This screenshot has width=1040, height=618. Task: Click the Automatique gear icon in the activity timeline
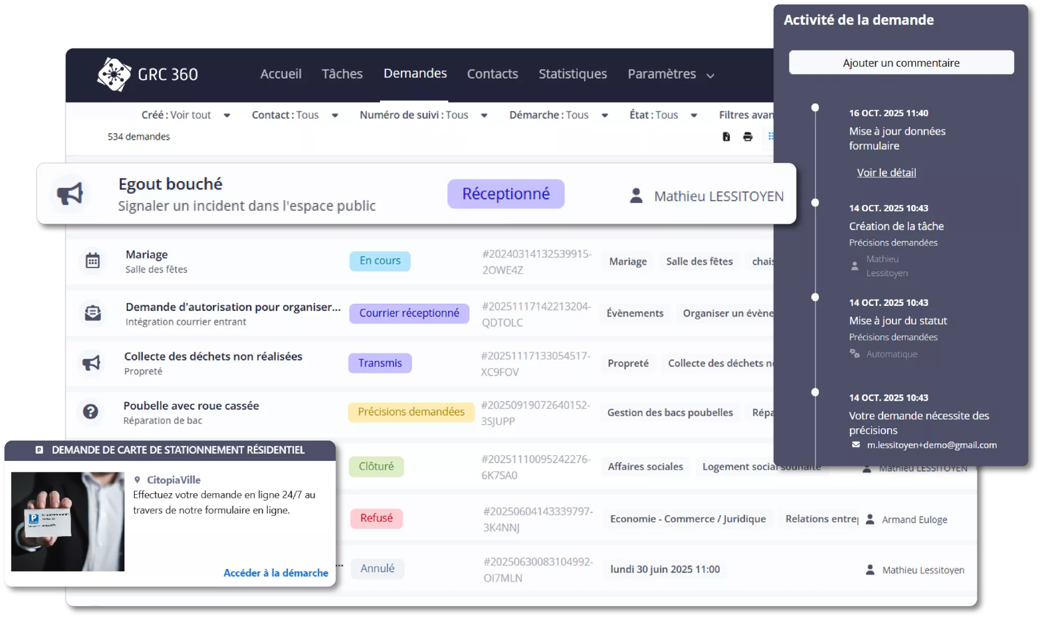click(x=855, y=354)
